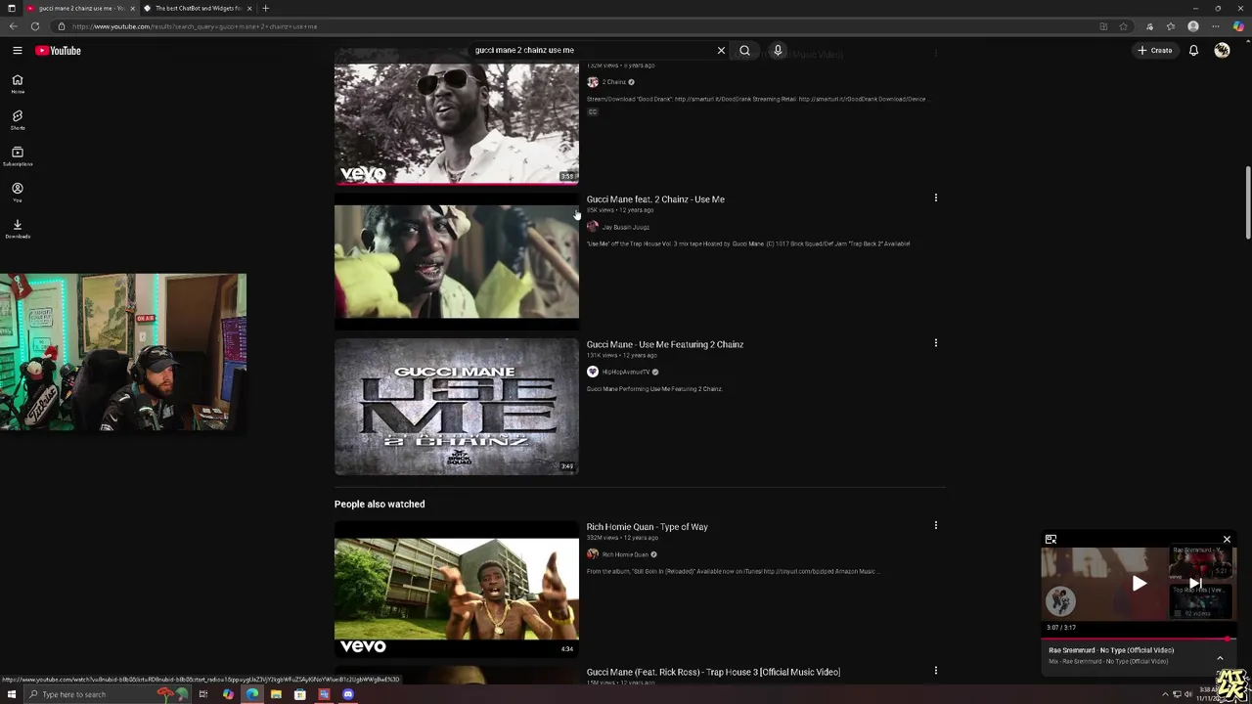1252x704 pixels.
Task: Click the browser address bar URL
Action: [x=195, y=26]
